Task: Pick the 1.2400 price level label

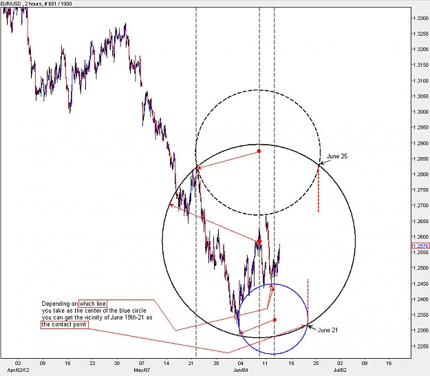Action: [x=421, y=300]
